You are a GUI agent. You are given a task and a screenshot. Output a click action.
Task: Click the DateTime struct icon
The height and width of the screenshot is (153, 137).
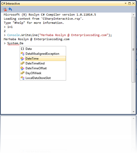click(x=22, y=59)
